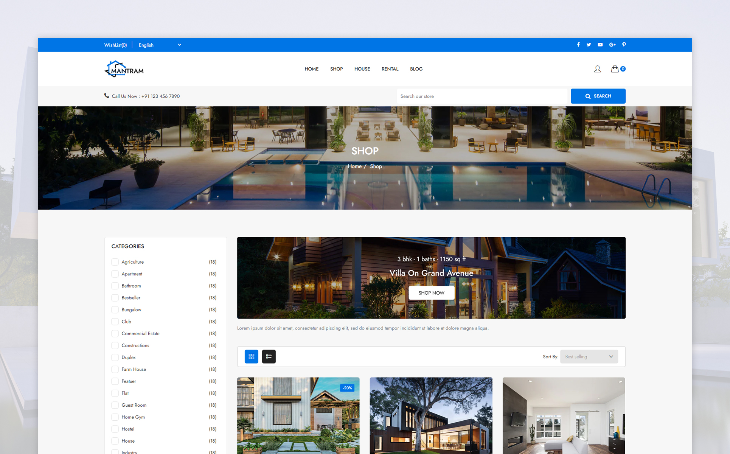The width and height of the screenshot is (730, 454).
Task: Click the Shop breadcrumb link
Action: 376,166
